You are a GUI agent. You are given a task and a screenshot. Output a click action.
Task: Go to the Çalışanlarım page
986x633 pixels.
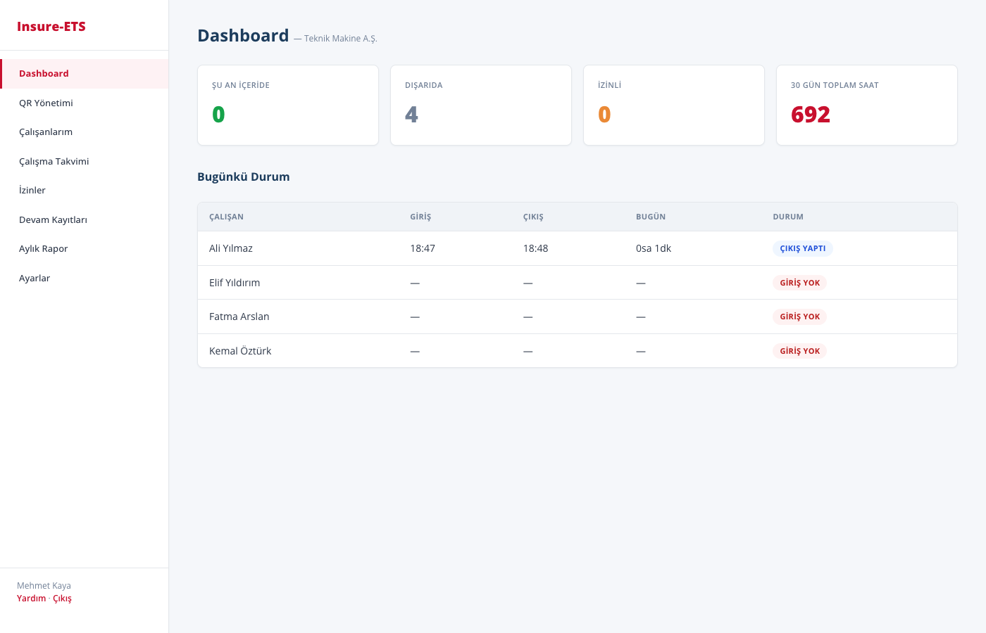coord(46,132)
